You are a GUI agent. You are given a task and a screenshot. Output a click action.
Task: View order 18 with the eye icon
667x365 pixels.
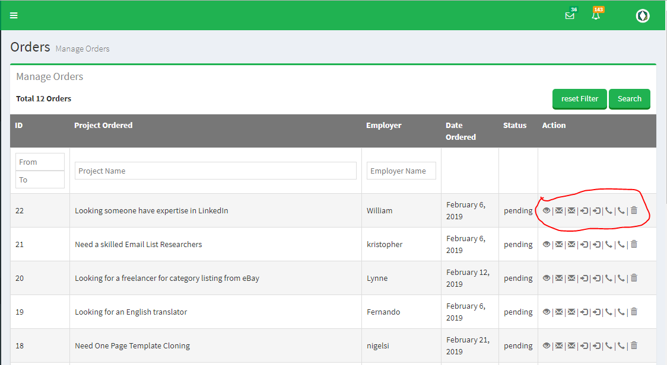pyautogui.click(x=547, y=345)
